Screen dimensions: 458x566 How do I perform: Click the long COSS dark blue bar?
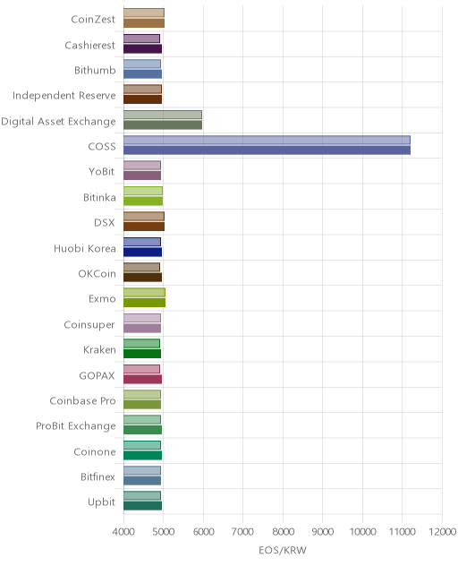(267, 150)
